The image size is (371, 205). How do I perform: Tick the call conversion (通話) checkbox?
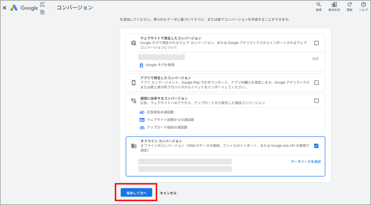pyautogui.click(x=316, y=101)
